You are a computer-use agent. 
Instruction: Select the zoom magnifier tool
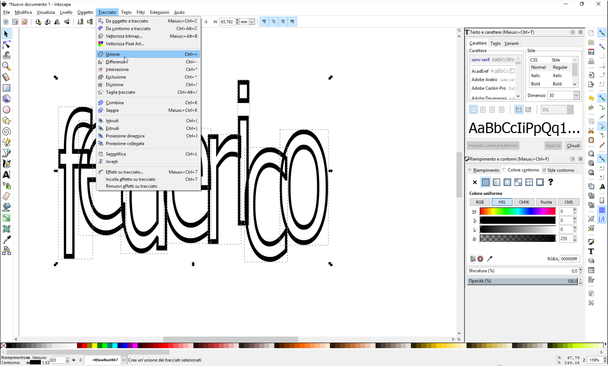pyautogui.click(x=6, y=66)
